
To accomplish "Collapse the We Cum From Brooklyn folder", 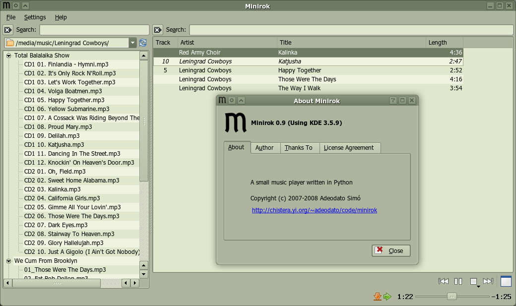I will click(x=9, y=261).
